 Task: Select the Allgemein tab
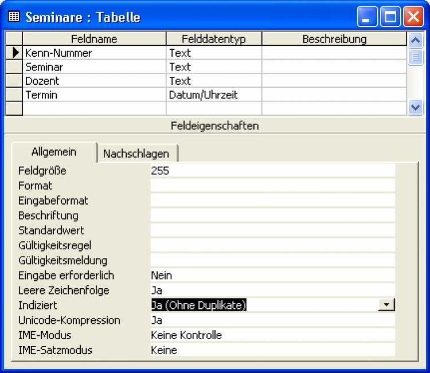point(53,152)
